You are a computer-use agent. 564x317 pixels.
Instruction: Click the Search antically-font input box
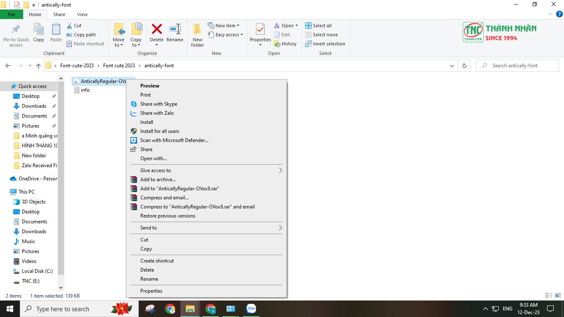517,66
